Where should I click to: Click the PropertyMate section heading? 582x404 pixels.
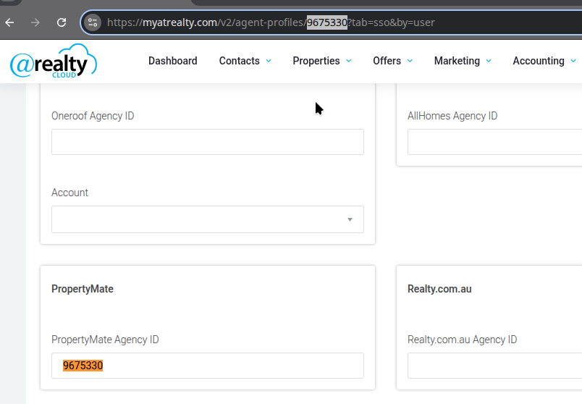click(x=83, y=289)
